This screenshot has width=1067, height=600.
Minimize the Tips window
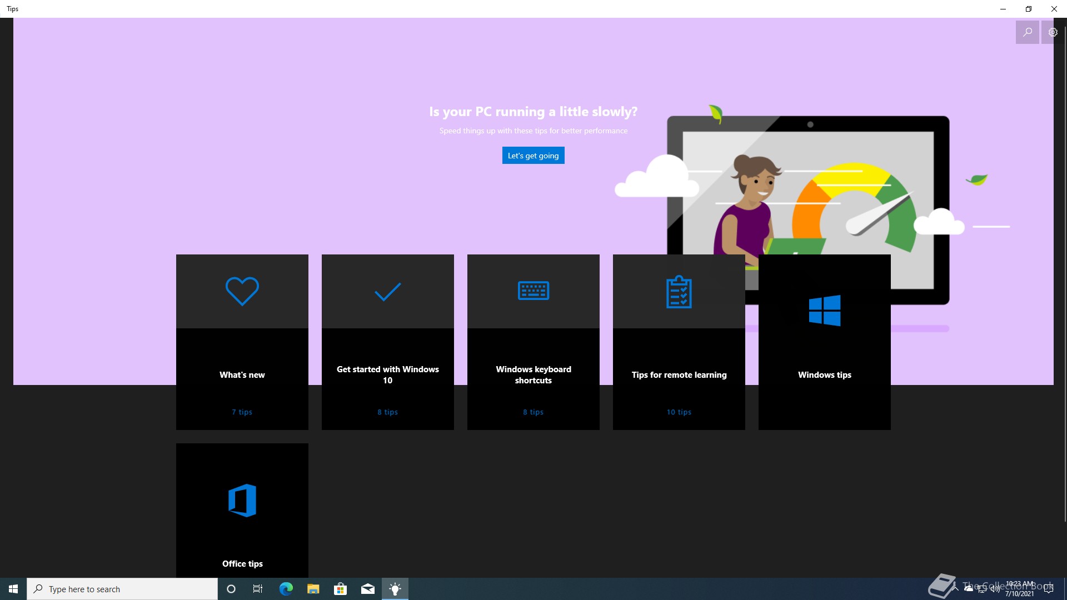(x=1003, y=9)
